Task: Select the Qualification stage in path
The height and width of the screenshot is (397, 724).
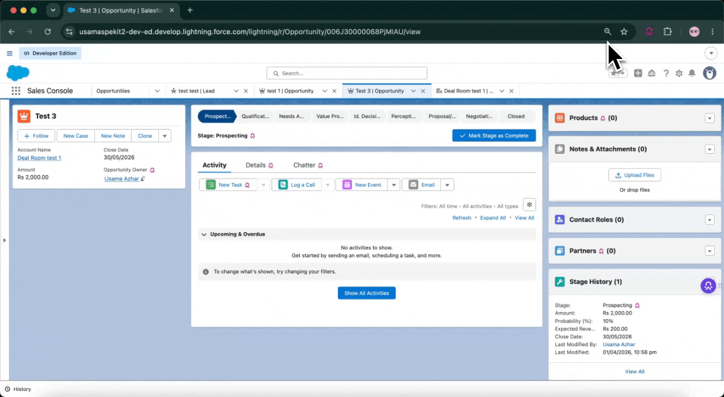Action: [x=255, y=116]
